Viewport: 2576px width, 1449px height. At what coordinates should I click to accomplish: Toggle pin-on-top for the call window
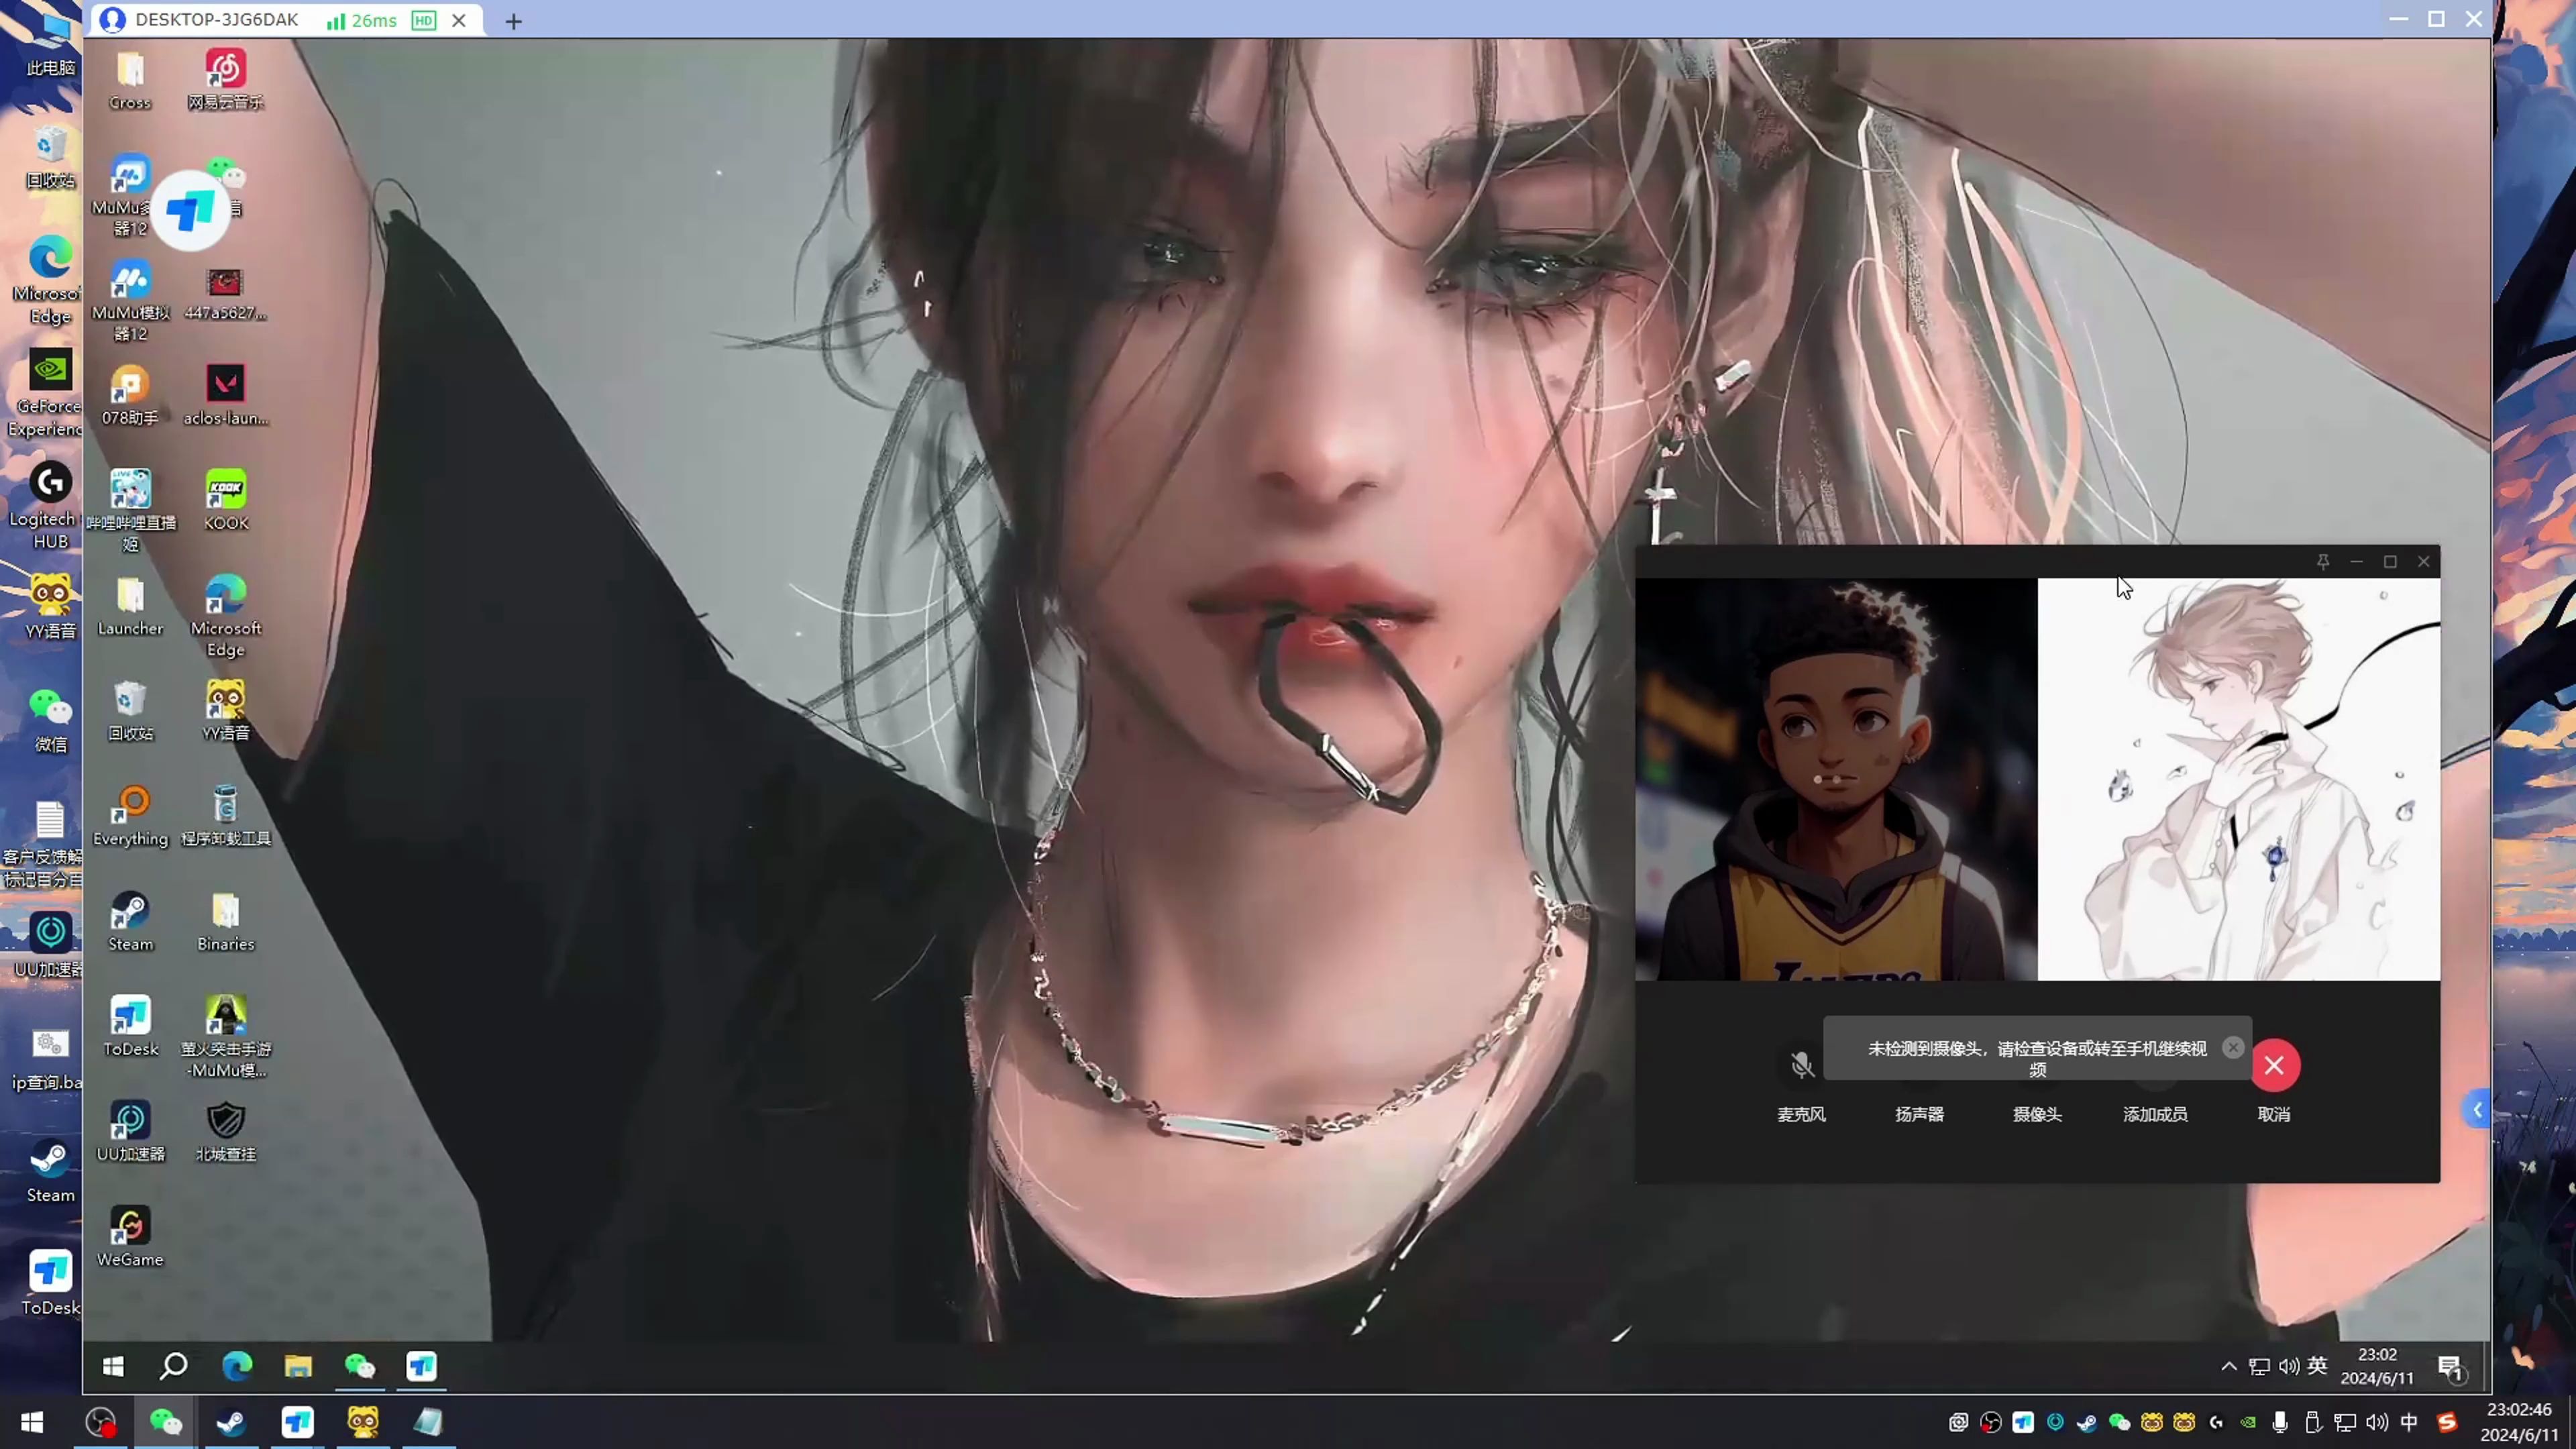[x=2323, y=562]
